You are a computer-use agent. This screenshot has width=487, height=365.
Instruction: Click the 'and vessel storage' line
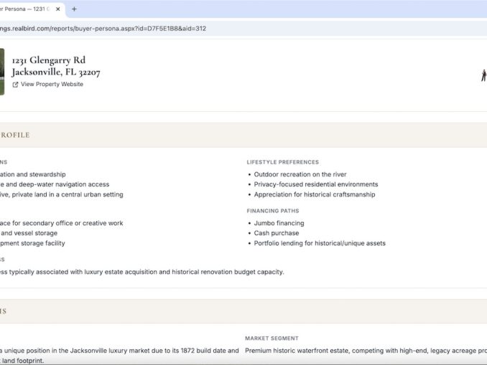point(29,233)
